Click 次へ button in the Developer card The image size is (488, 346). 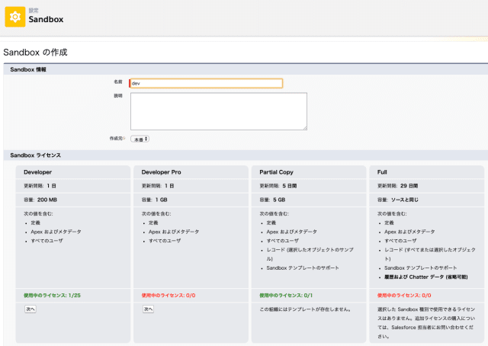pyautogui.click(x=30, y=309)
